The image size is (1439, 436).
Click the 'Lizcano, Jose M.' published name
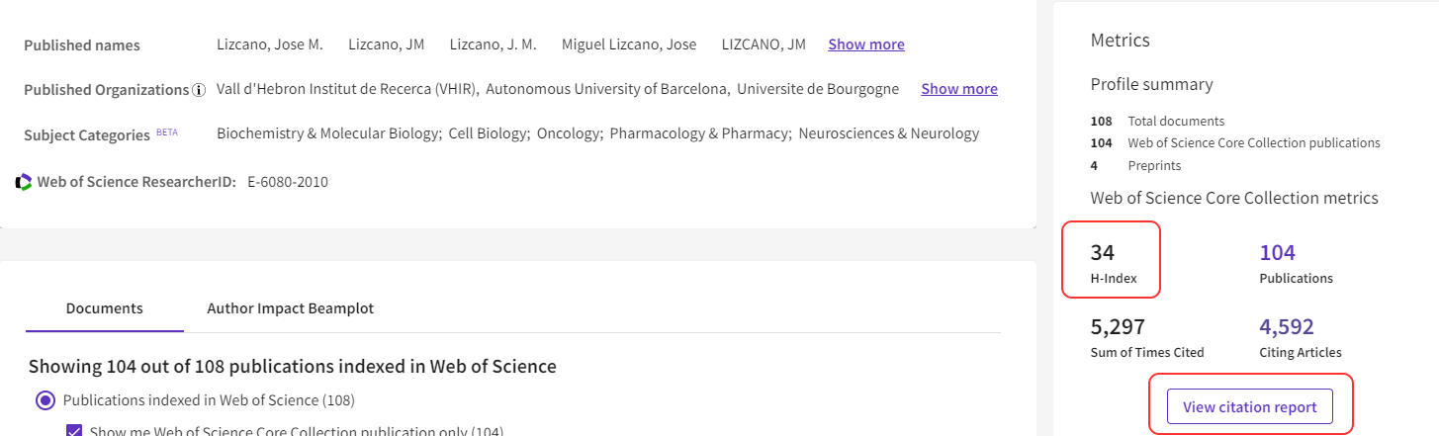(270, 44)
